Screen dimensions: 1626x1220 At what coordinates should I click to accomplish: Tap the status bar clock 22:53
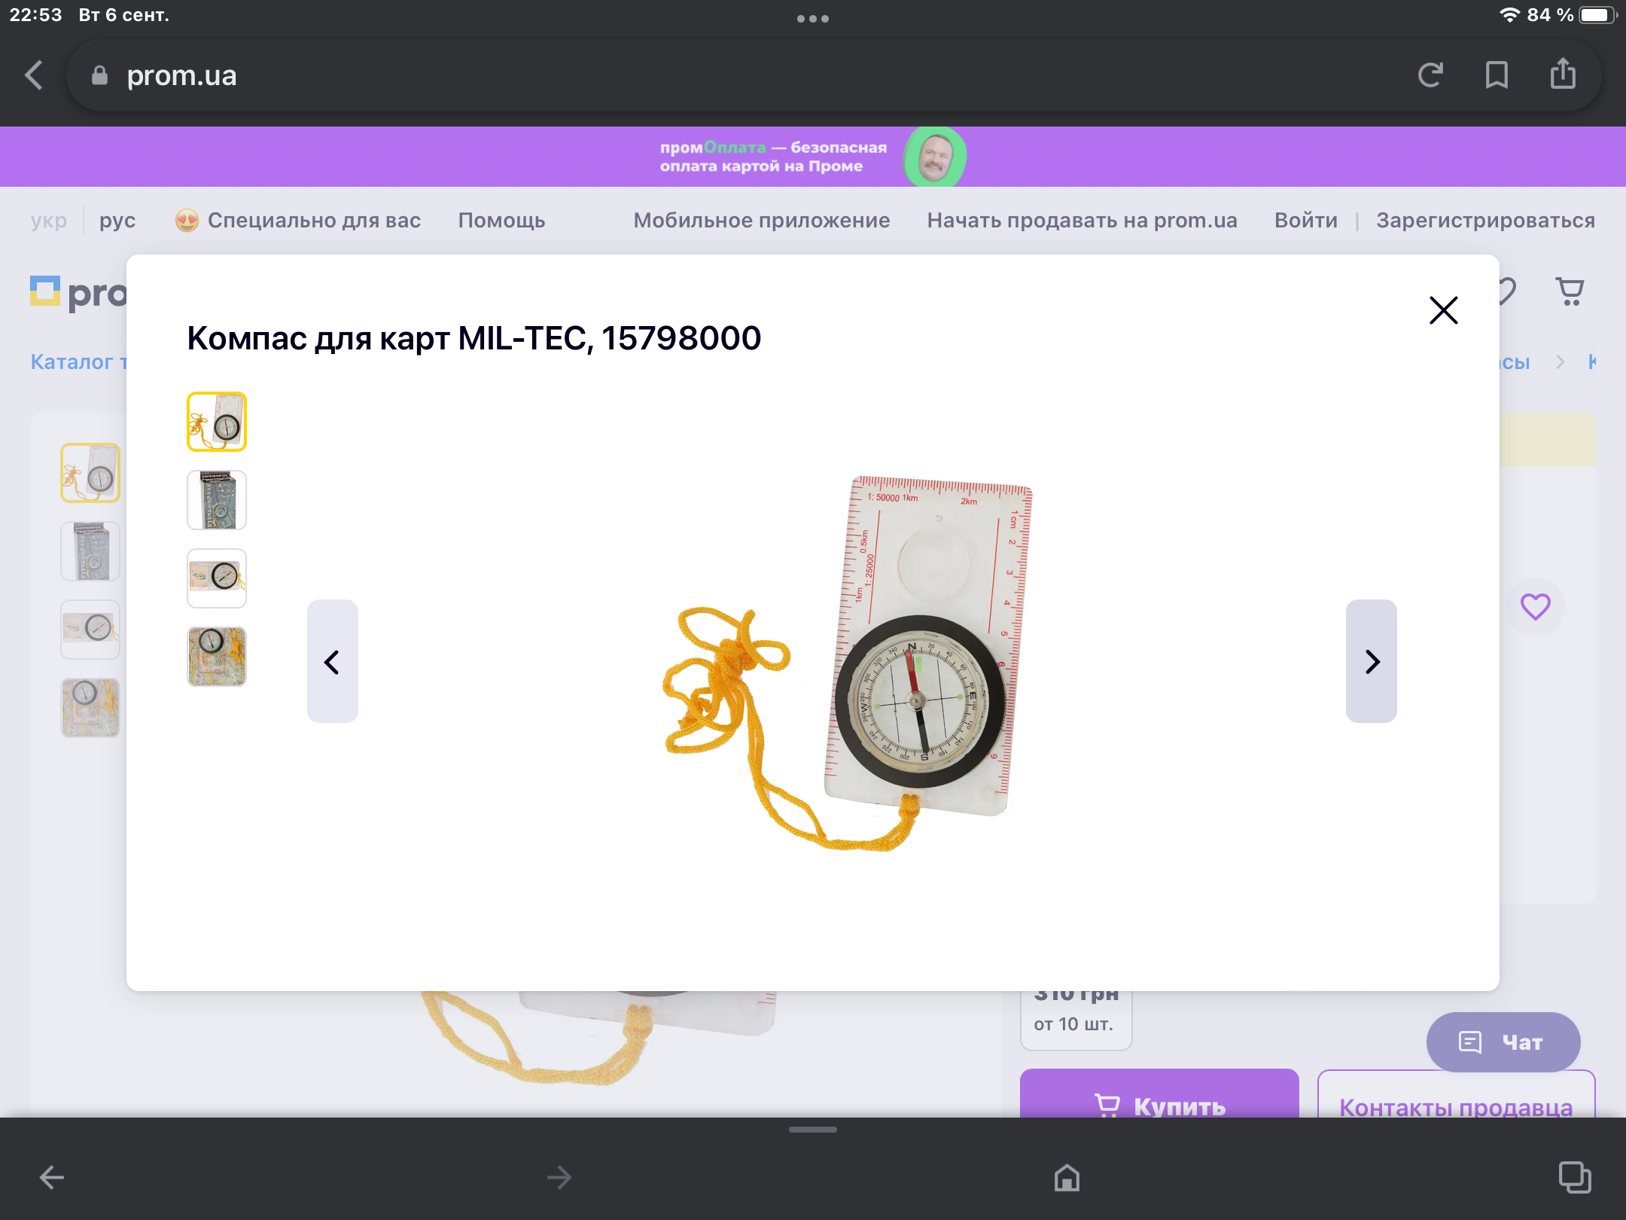[35, 15]
